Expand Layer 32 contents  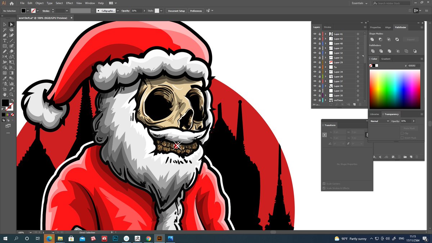pyautogui.click(x=326, y=53)
